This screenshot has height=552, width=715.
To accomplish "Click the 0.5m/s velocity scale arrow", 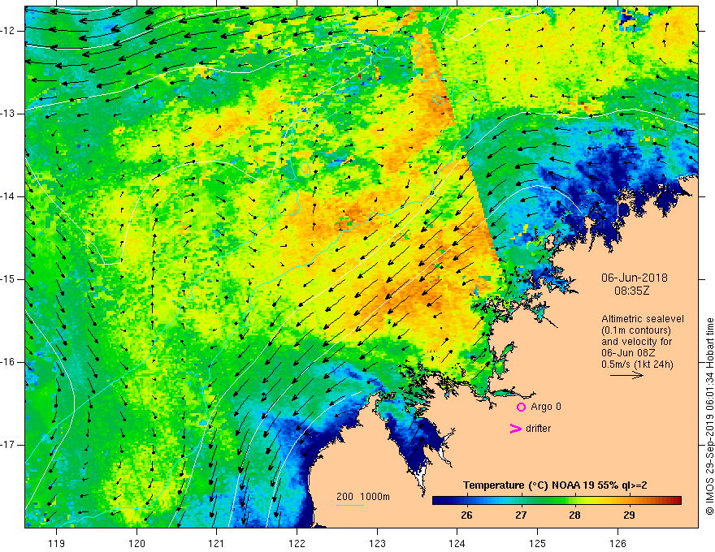I will [x=626, y=375].
